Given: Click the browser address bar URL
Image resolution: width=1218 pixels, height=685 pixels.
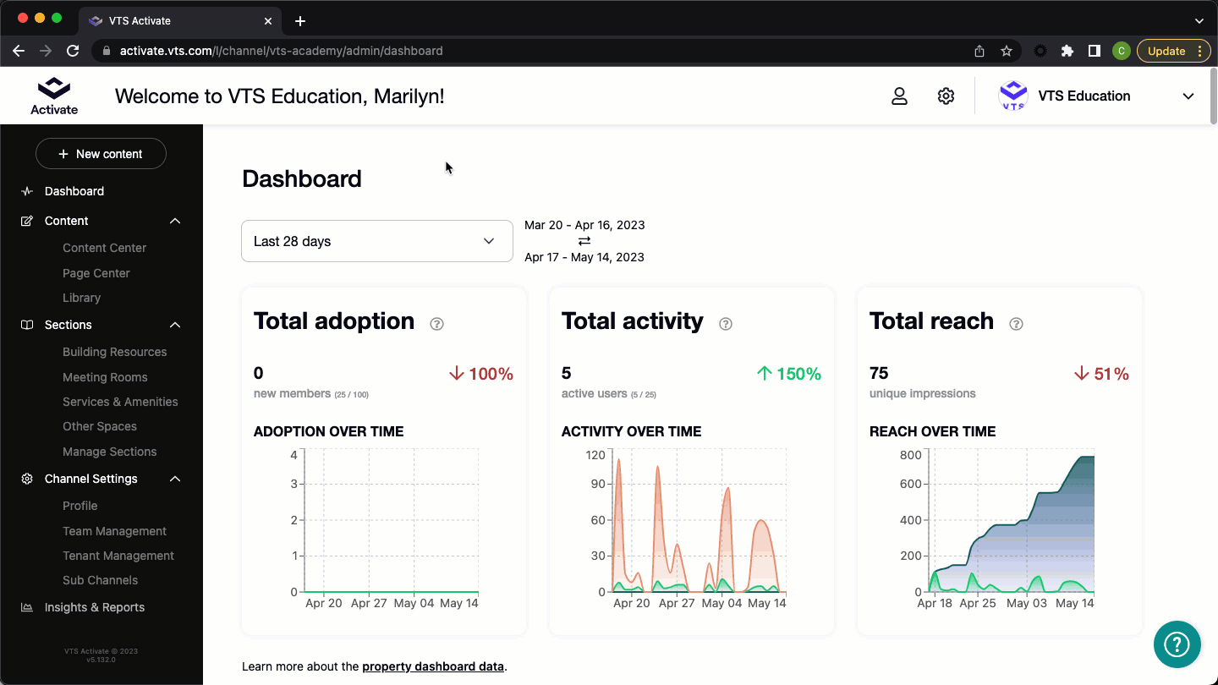Looking at the screenshot, I should 281,51.
